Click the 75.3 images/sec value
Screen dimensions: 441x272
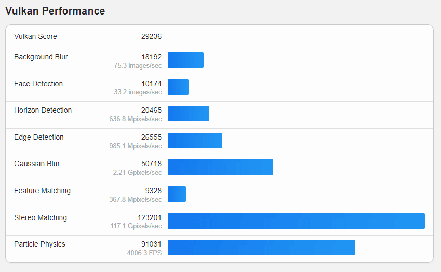pos(138,66)
